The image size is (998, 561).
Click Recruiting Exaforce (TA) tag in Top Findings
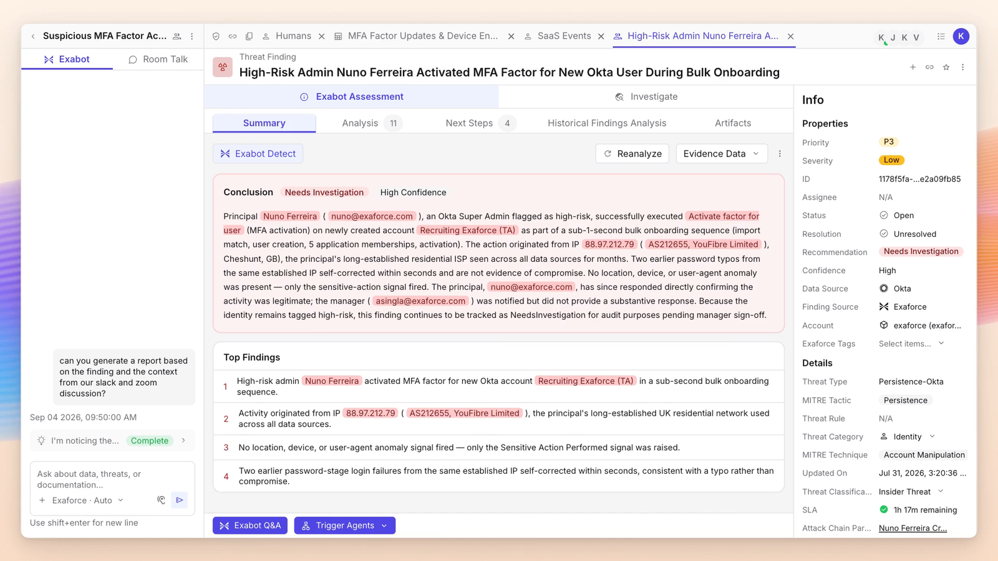click(x=586, y=381)
